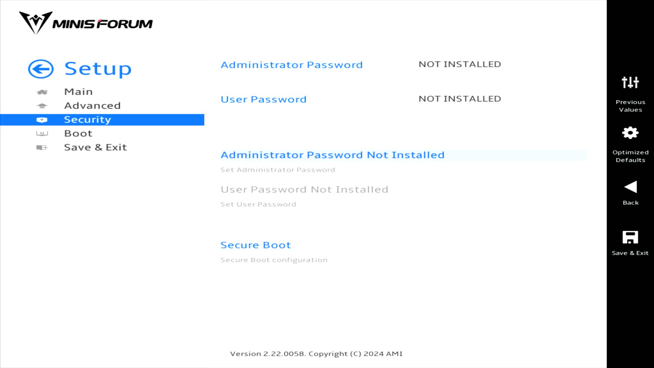Select the Boot menu section

coord(78,134)
